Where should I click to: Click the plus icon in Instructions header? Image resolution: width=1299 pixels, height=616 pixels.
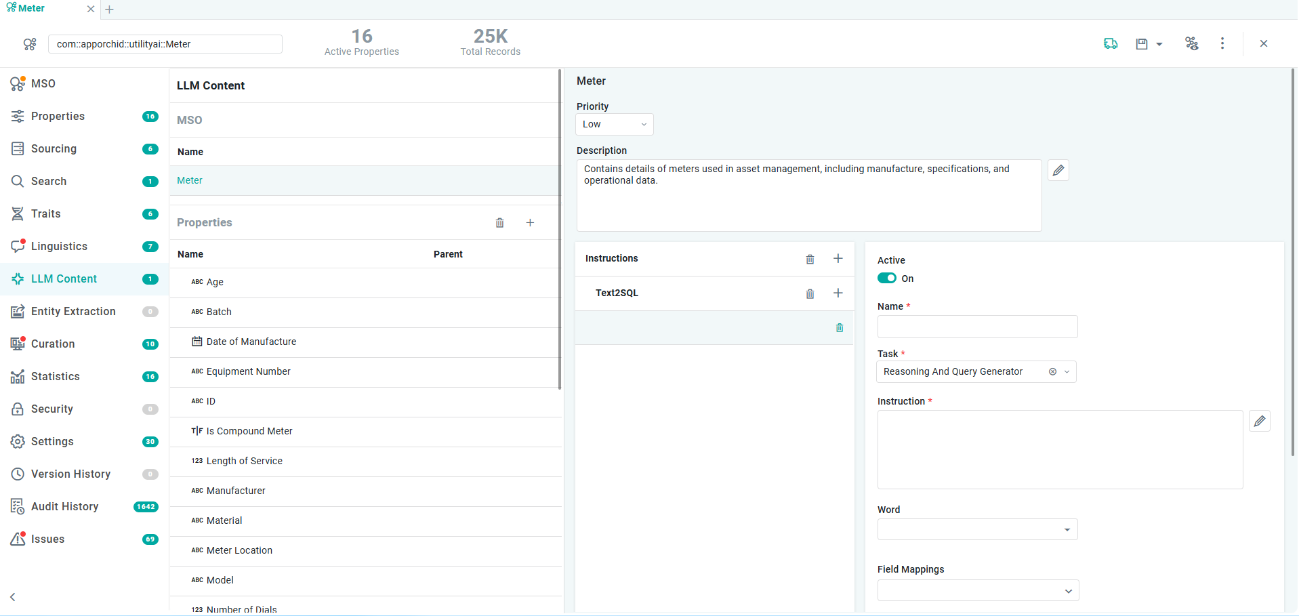click(x=838, y=259)
